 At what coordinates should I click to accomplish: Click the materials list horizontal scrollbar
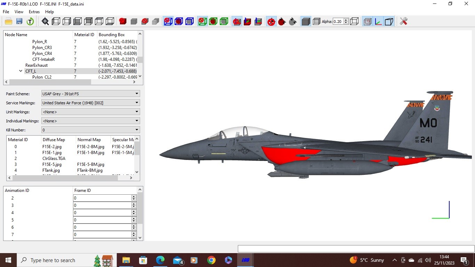click(66, 178)
